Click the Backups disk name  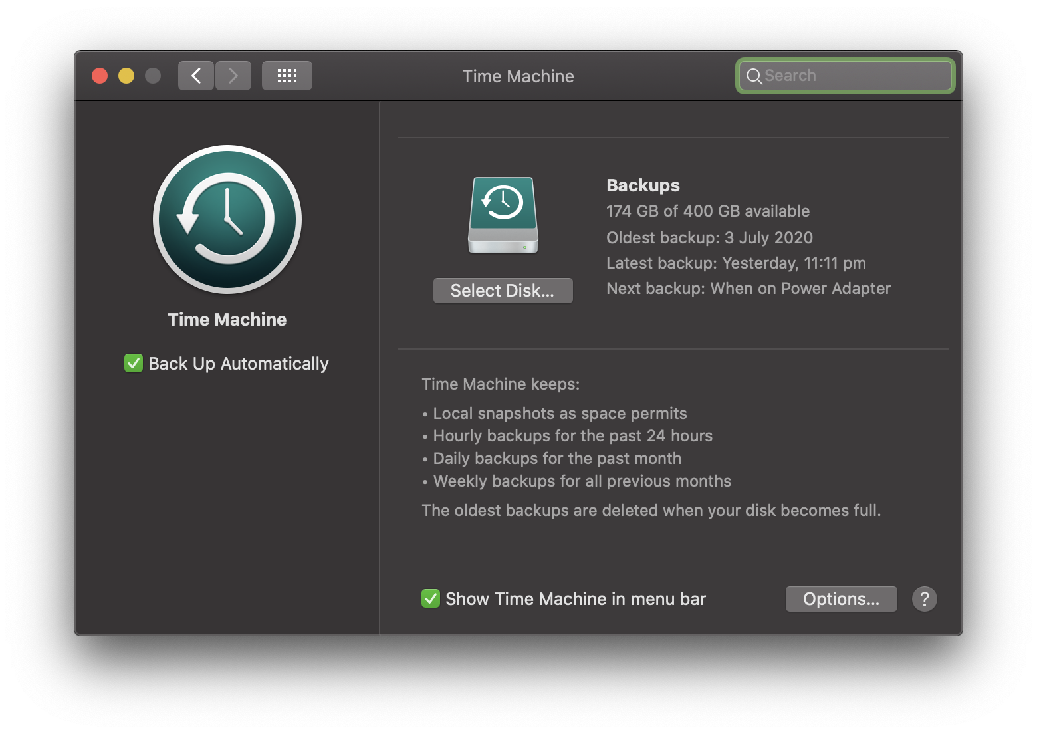(643, 185)
